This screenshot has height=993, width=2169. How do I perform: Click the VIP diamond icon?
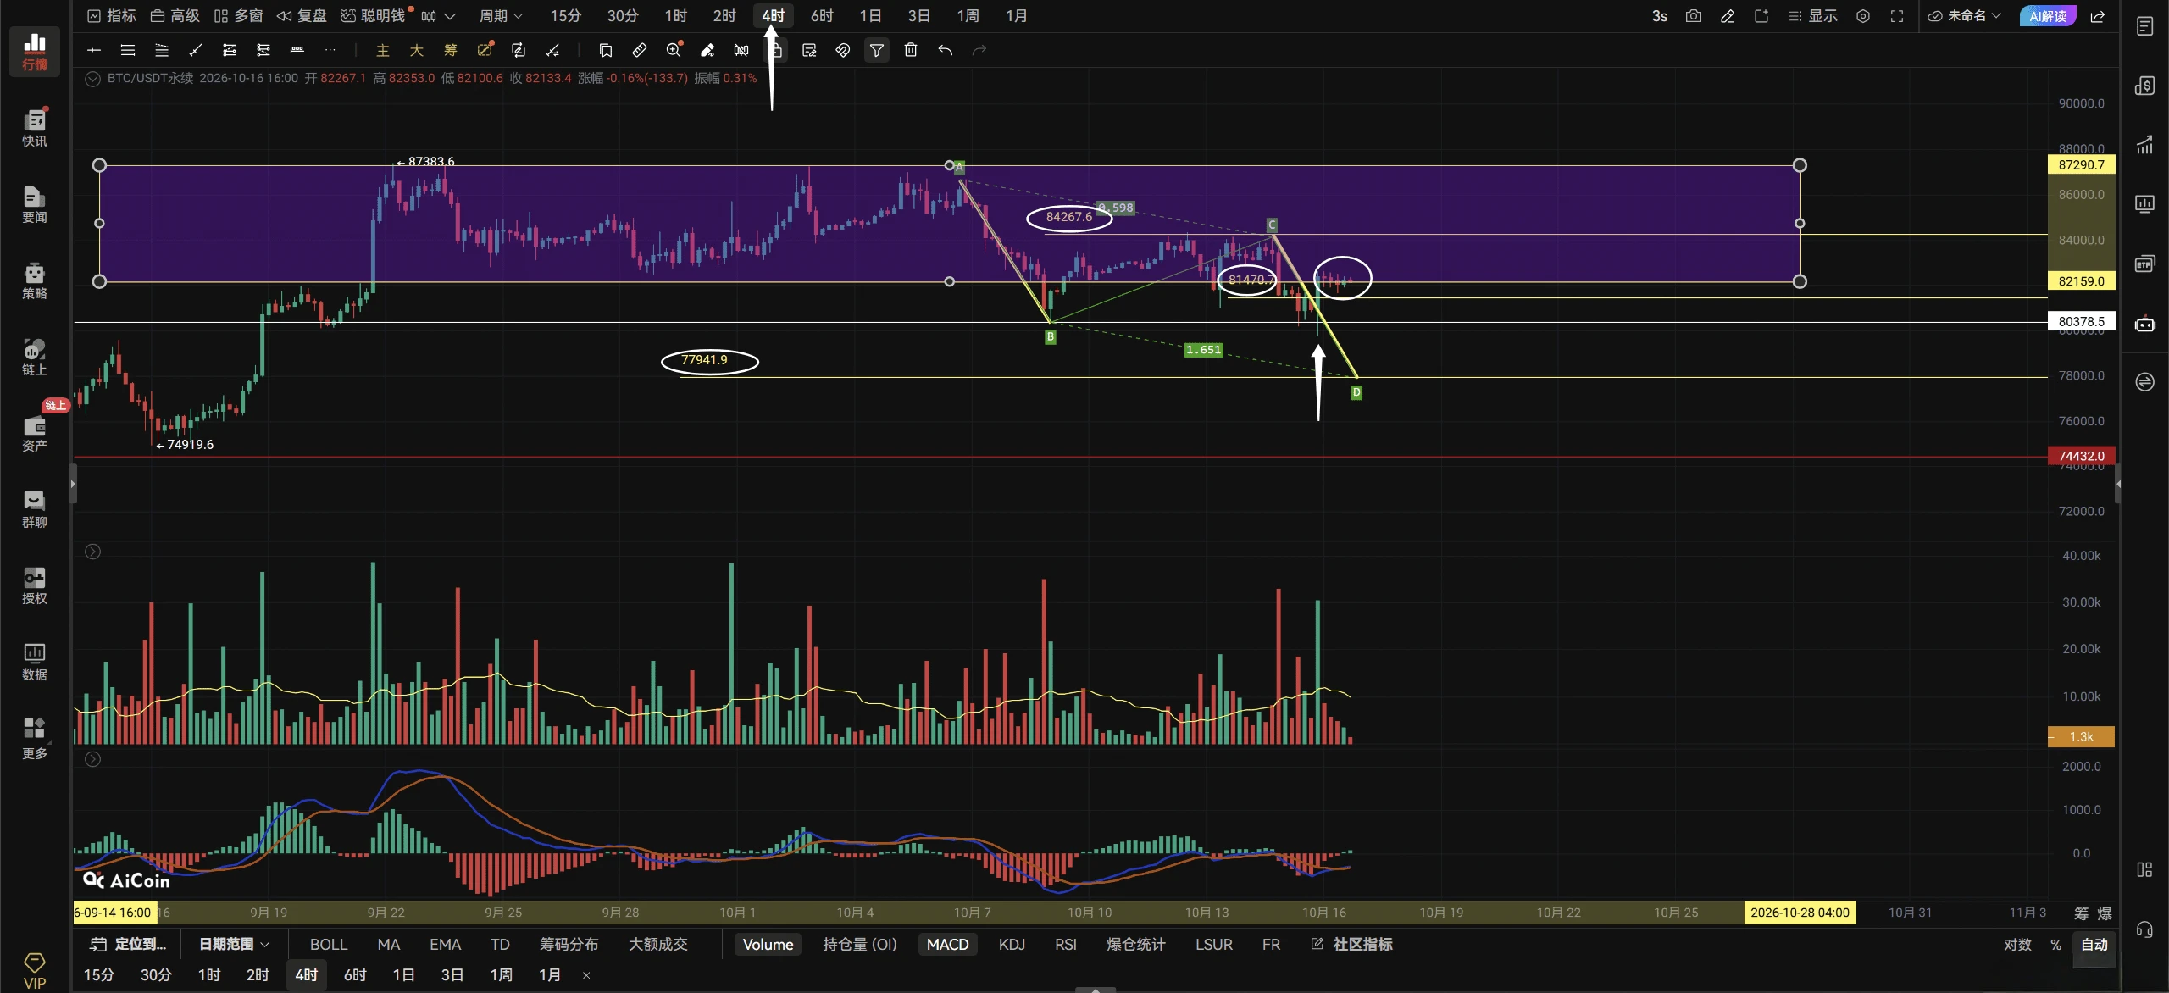point(34,970)
